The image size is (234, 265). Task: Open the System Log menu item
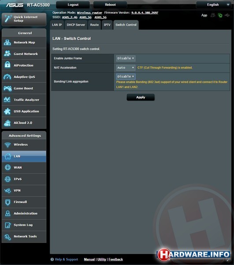click(x=24, y=225)
